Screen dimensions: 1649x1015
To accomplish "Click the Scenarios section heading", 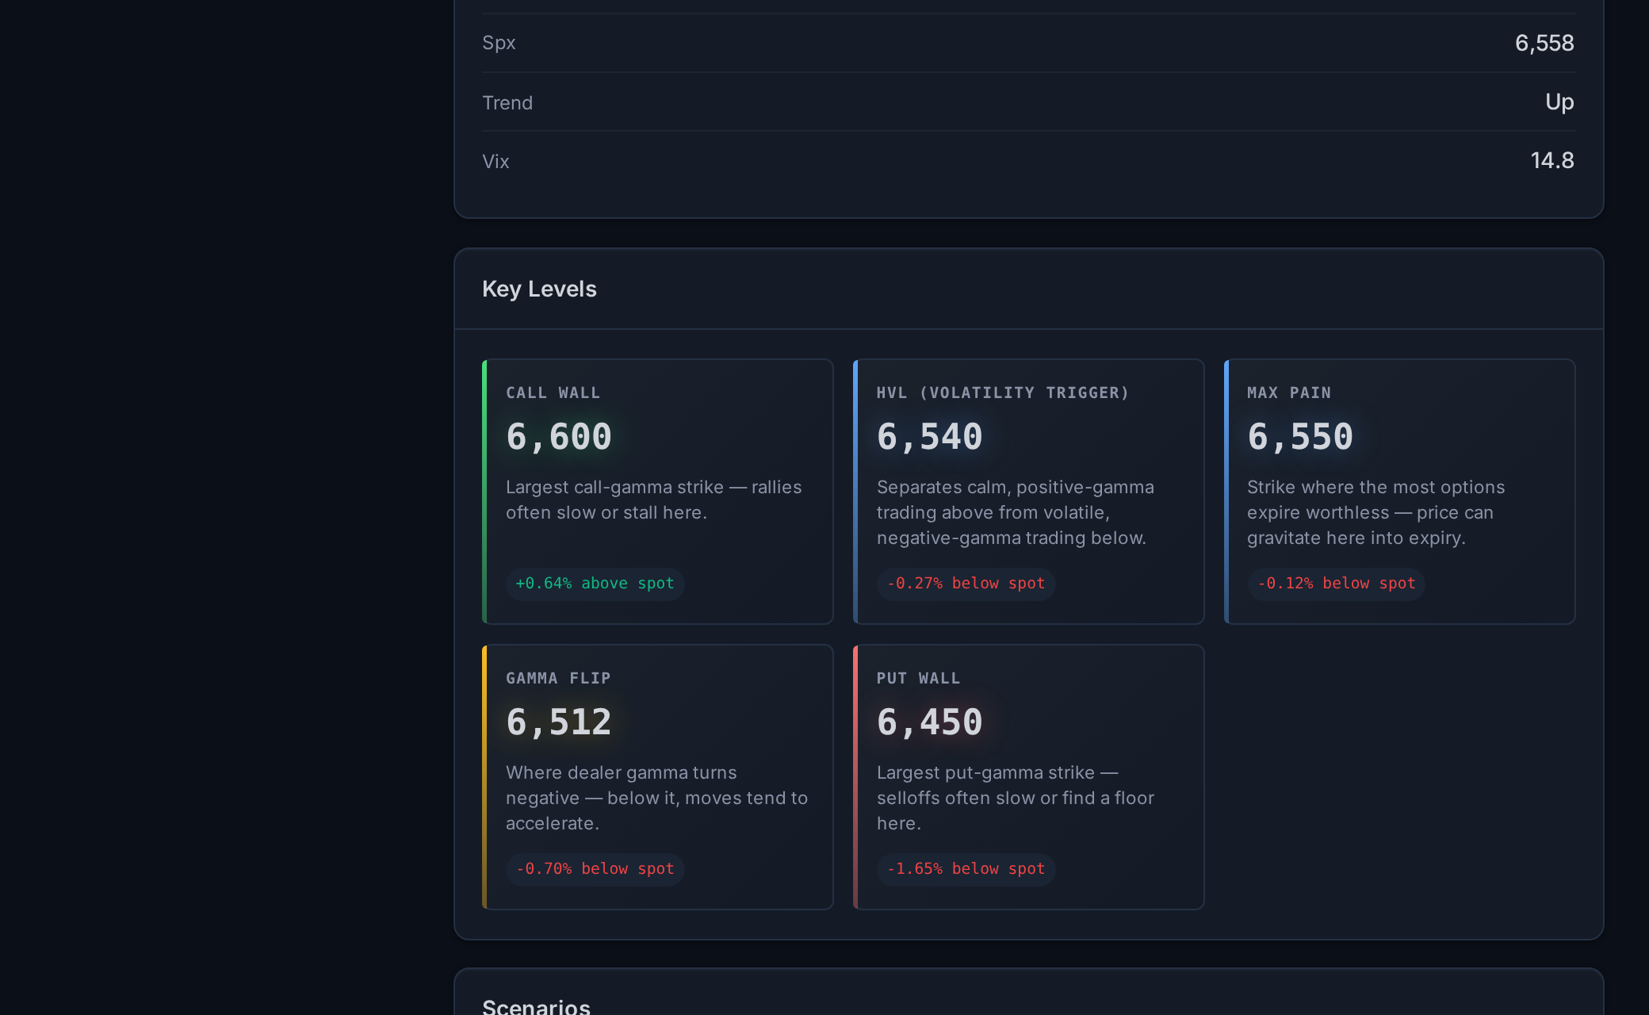I will [536, 1006].
